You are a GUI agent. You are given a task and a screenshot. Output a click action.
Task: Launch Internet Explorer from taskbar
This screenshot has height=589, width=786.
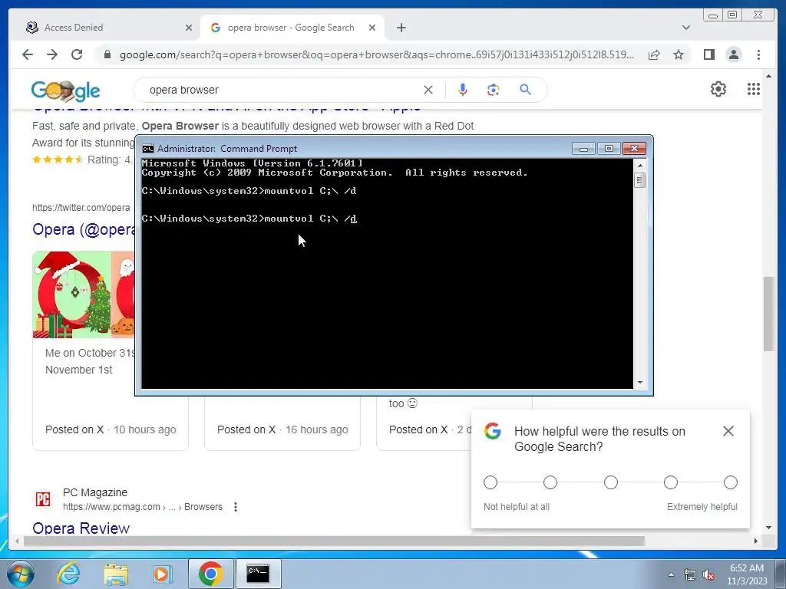68,574
